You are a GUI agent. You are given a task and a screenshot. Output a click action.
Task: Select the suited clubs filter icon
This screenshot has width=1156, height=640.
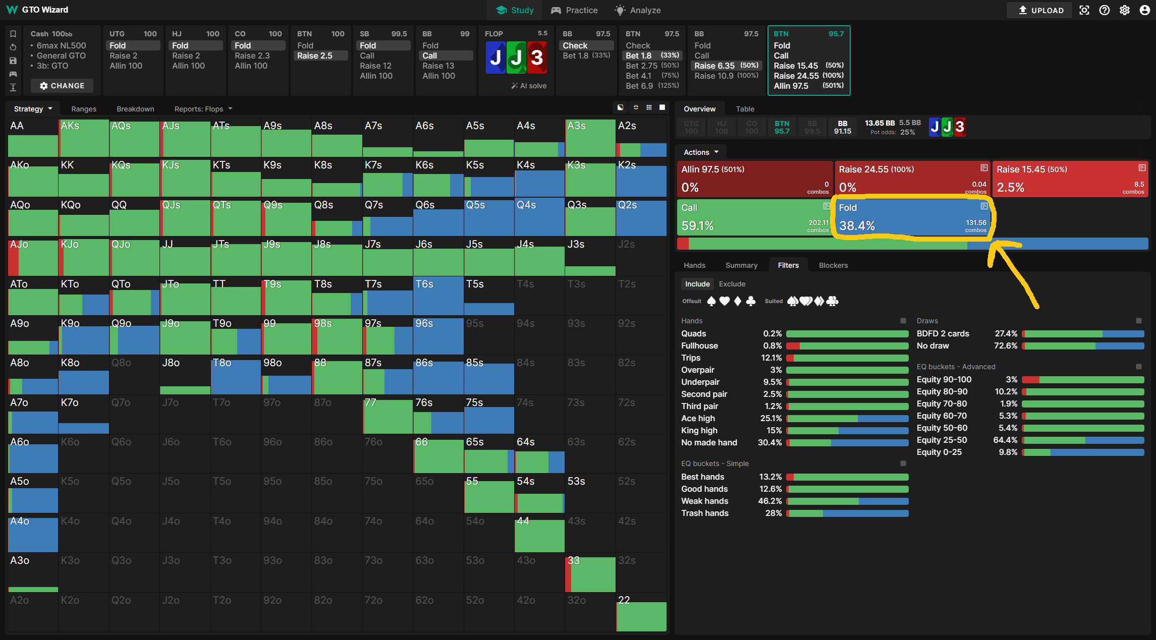click(x=833, y=301)
